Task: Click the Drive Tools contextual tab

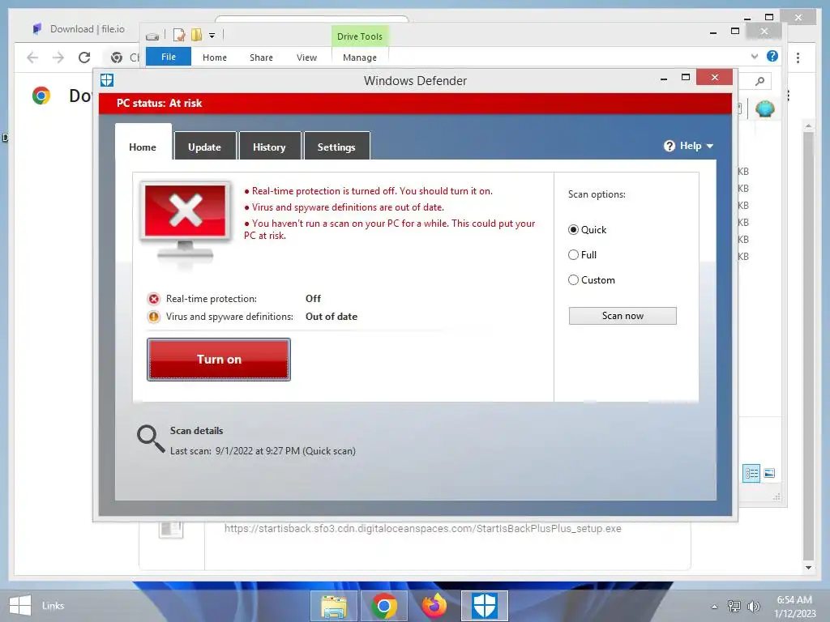Action: click(x=360, y=36)
